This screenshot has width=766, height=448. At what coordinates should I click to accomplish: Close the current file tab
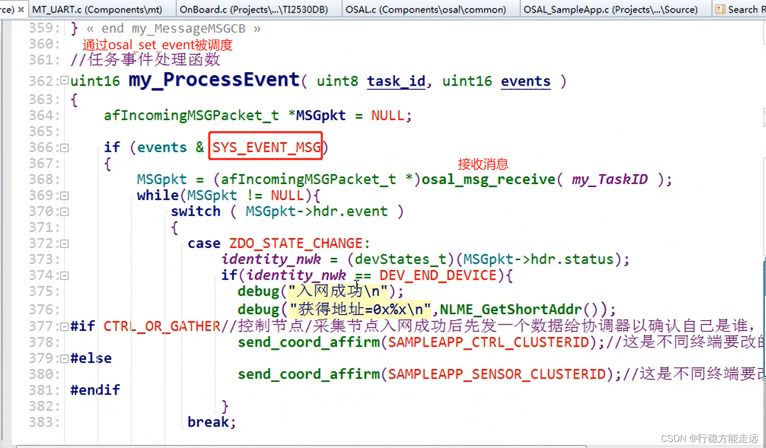21,9
